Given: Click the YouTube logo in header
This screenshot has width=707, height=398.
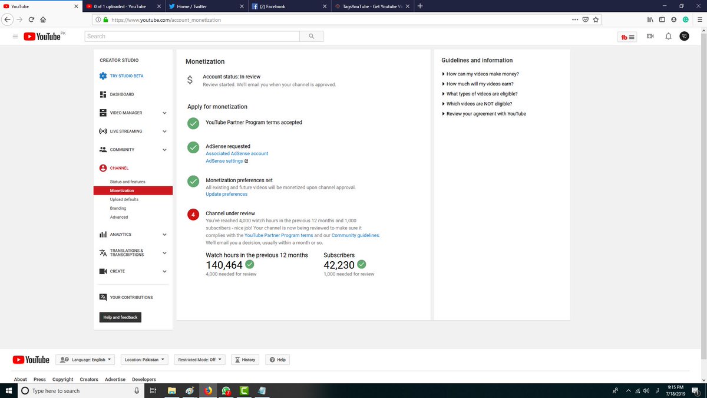Looking at the screenshot, I should [x=42, y=37].
